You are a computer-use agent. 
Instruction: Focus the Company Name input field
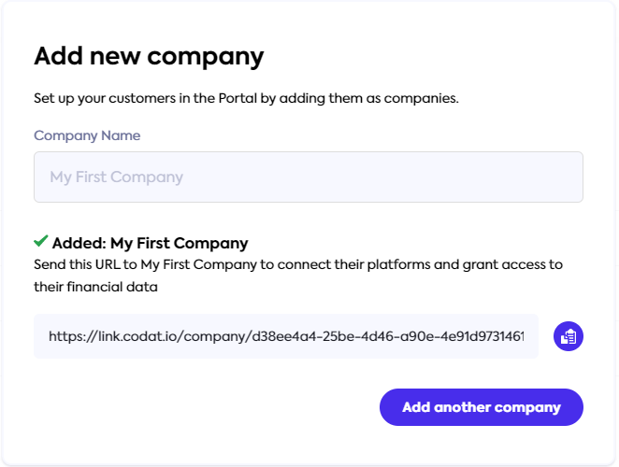309,177
